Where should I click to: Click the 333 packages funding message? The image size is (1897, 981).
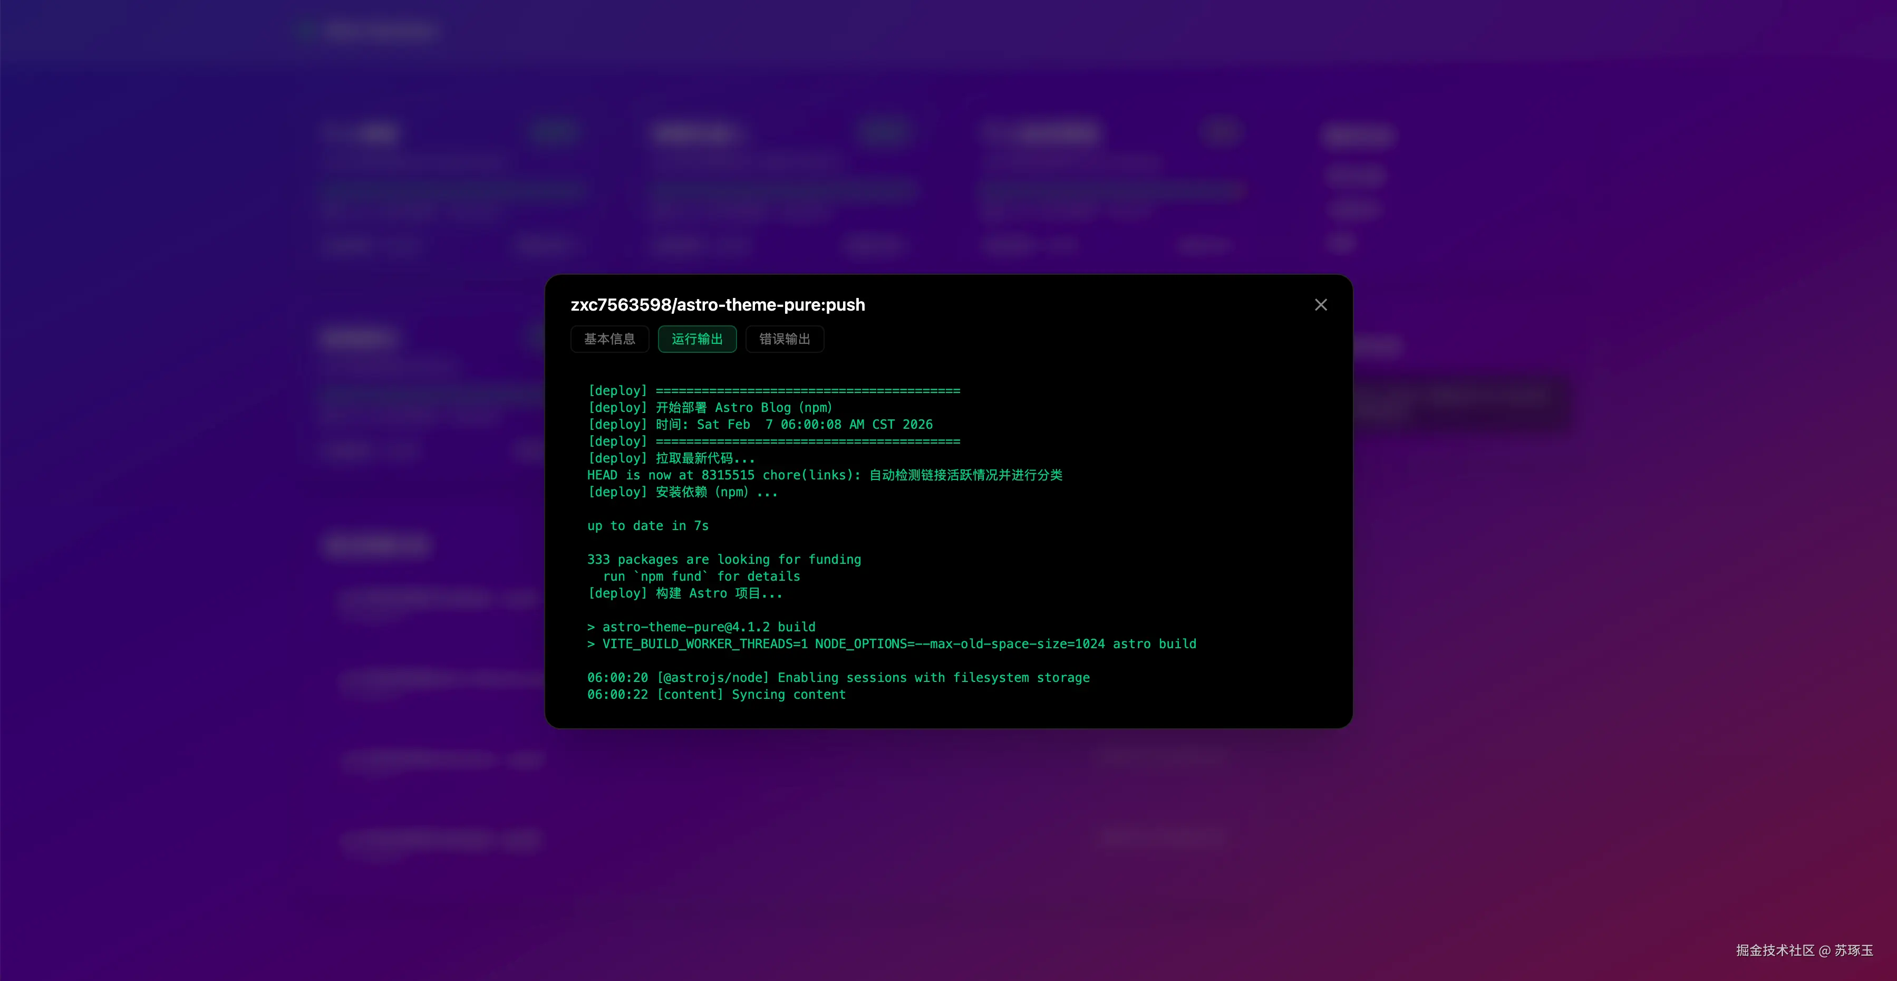pos(723,560)
